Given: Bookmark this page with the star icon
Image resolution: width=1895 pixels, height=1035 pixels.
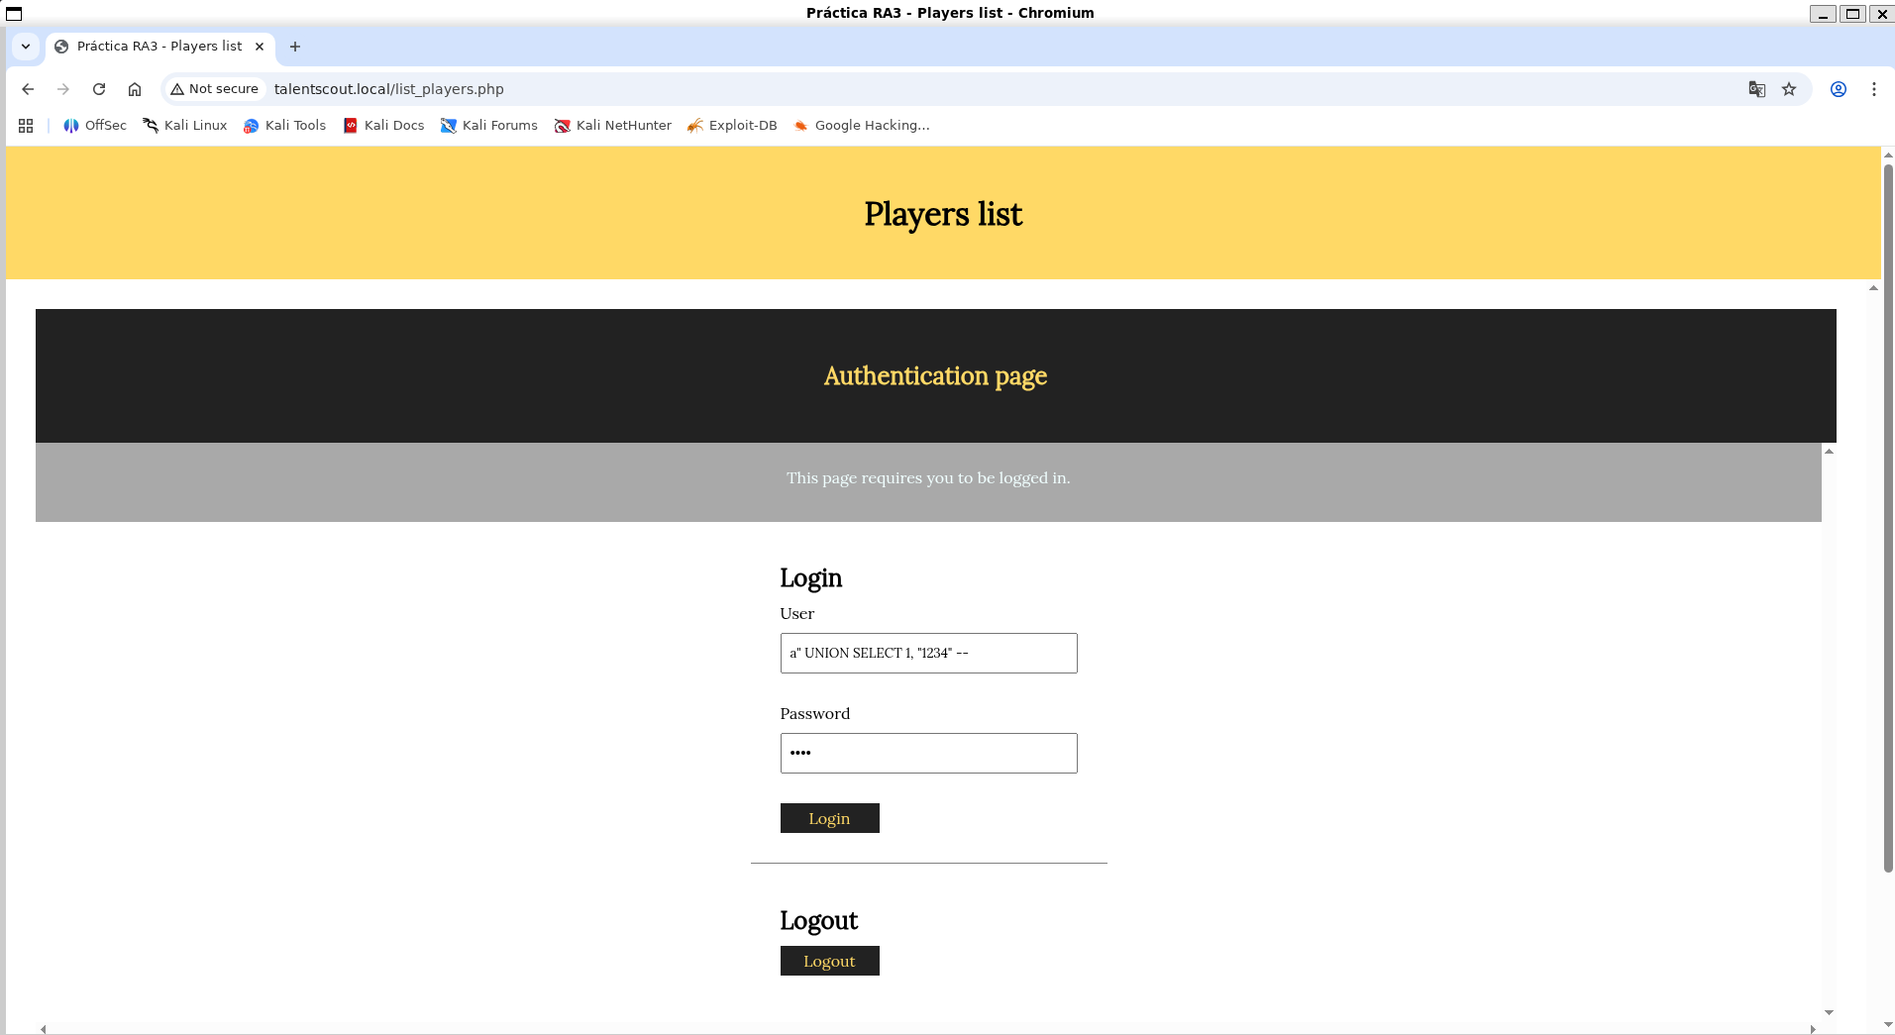Looking at the screenshot, I should point(1789,89).
